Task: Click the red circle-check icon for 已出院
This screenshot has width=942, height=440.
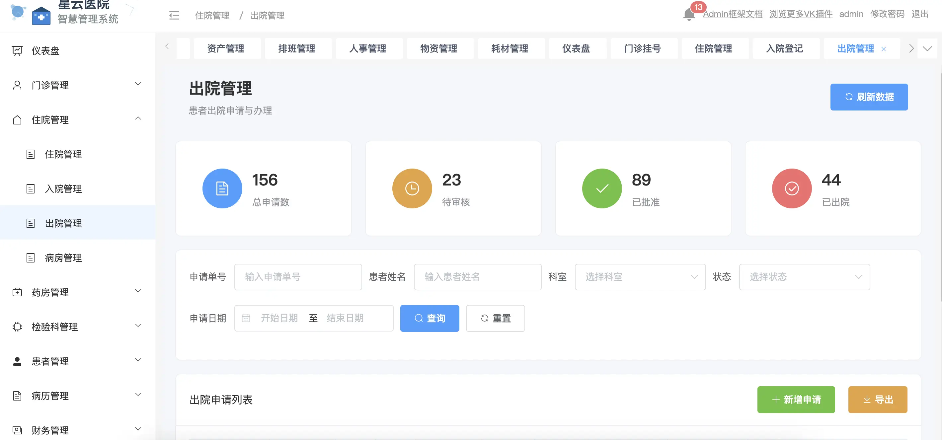Action: pos(791,188)
